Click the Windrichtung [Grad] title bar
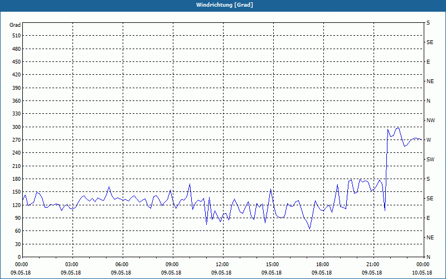The image size is (446, 279). pyautogui.click(x=223, y=5)
